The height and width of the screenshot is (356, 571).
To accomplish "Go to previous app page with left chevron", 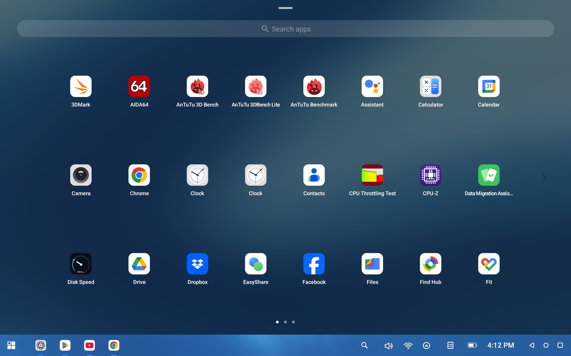I will coord(24,178).
